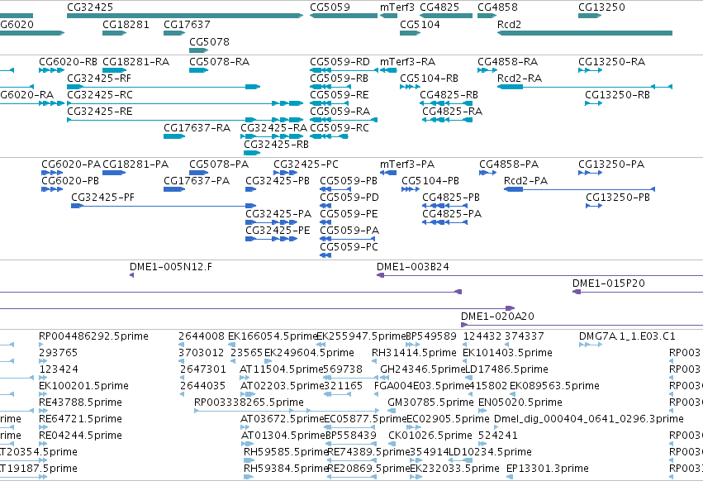Select EST GH24346.5prime
703x481 pixels.
click(422, 369)
